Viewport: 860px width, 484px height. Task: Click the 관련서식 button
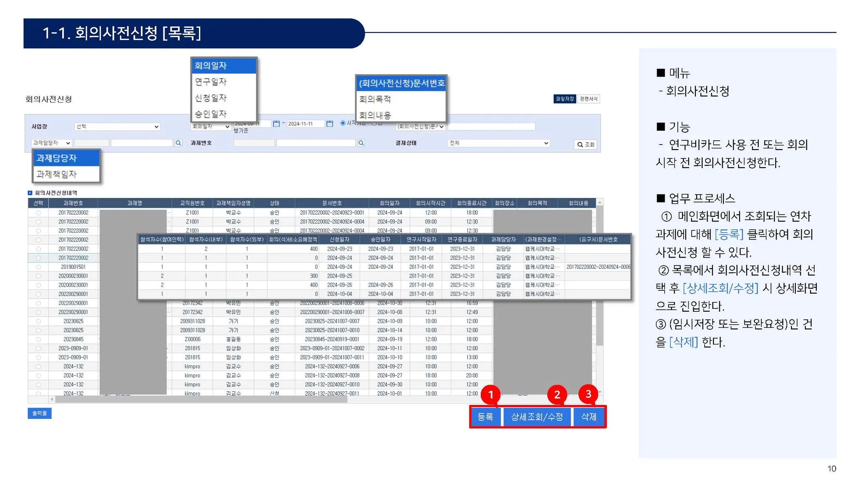point(588,99)
